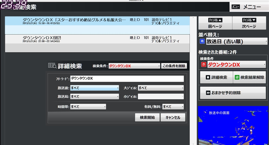
Task: Go to 次ページ (next page)
Action: [x=249, y=23]
